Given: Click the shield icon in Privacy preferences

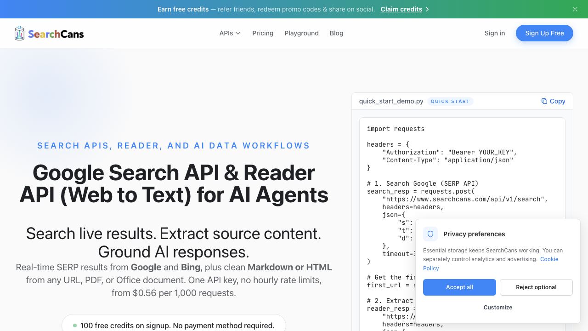Looking at the screenshot, I should 430,234.
